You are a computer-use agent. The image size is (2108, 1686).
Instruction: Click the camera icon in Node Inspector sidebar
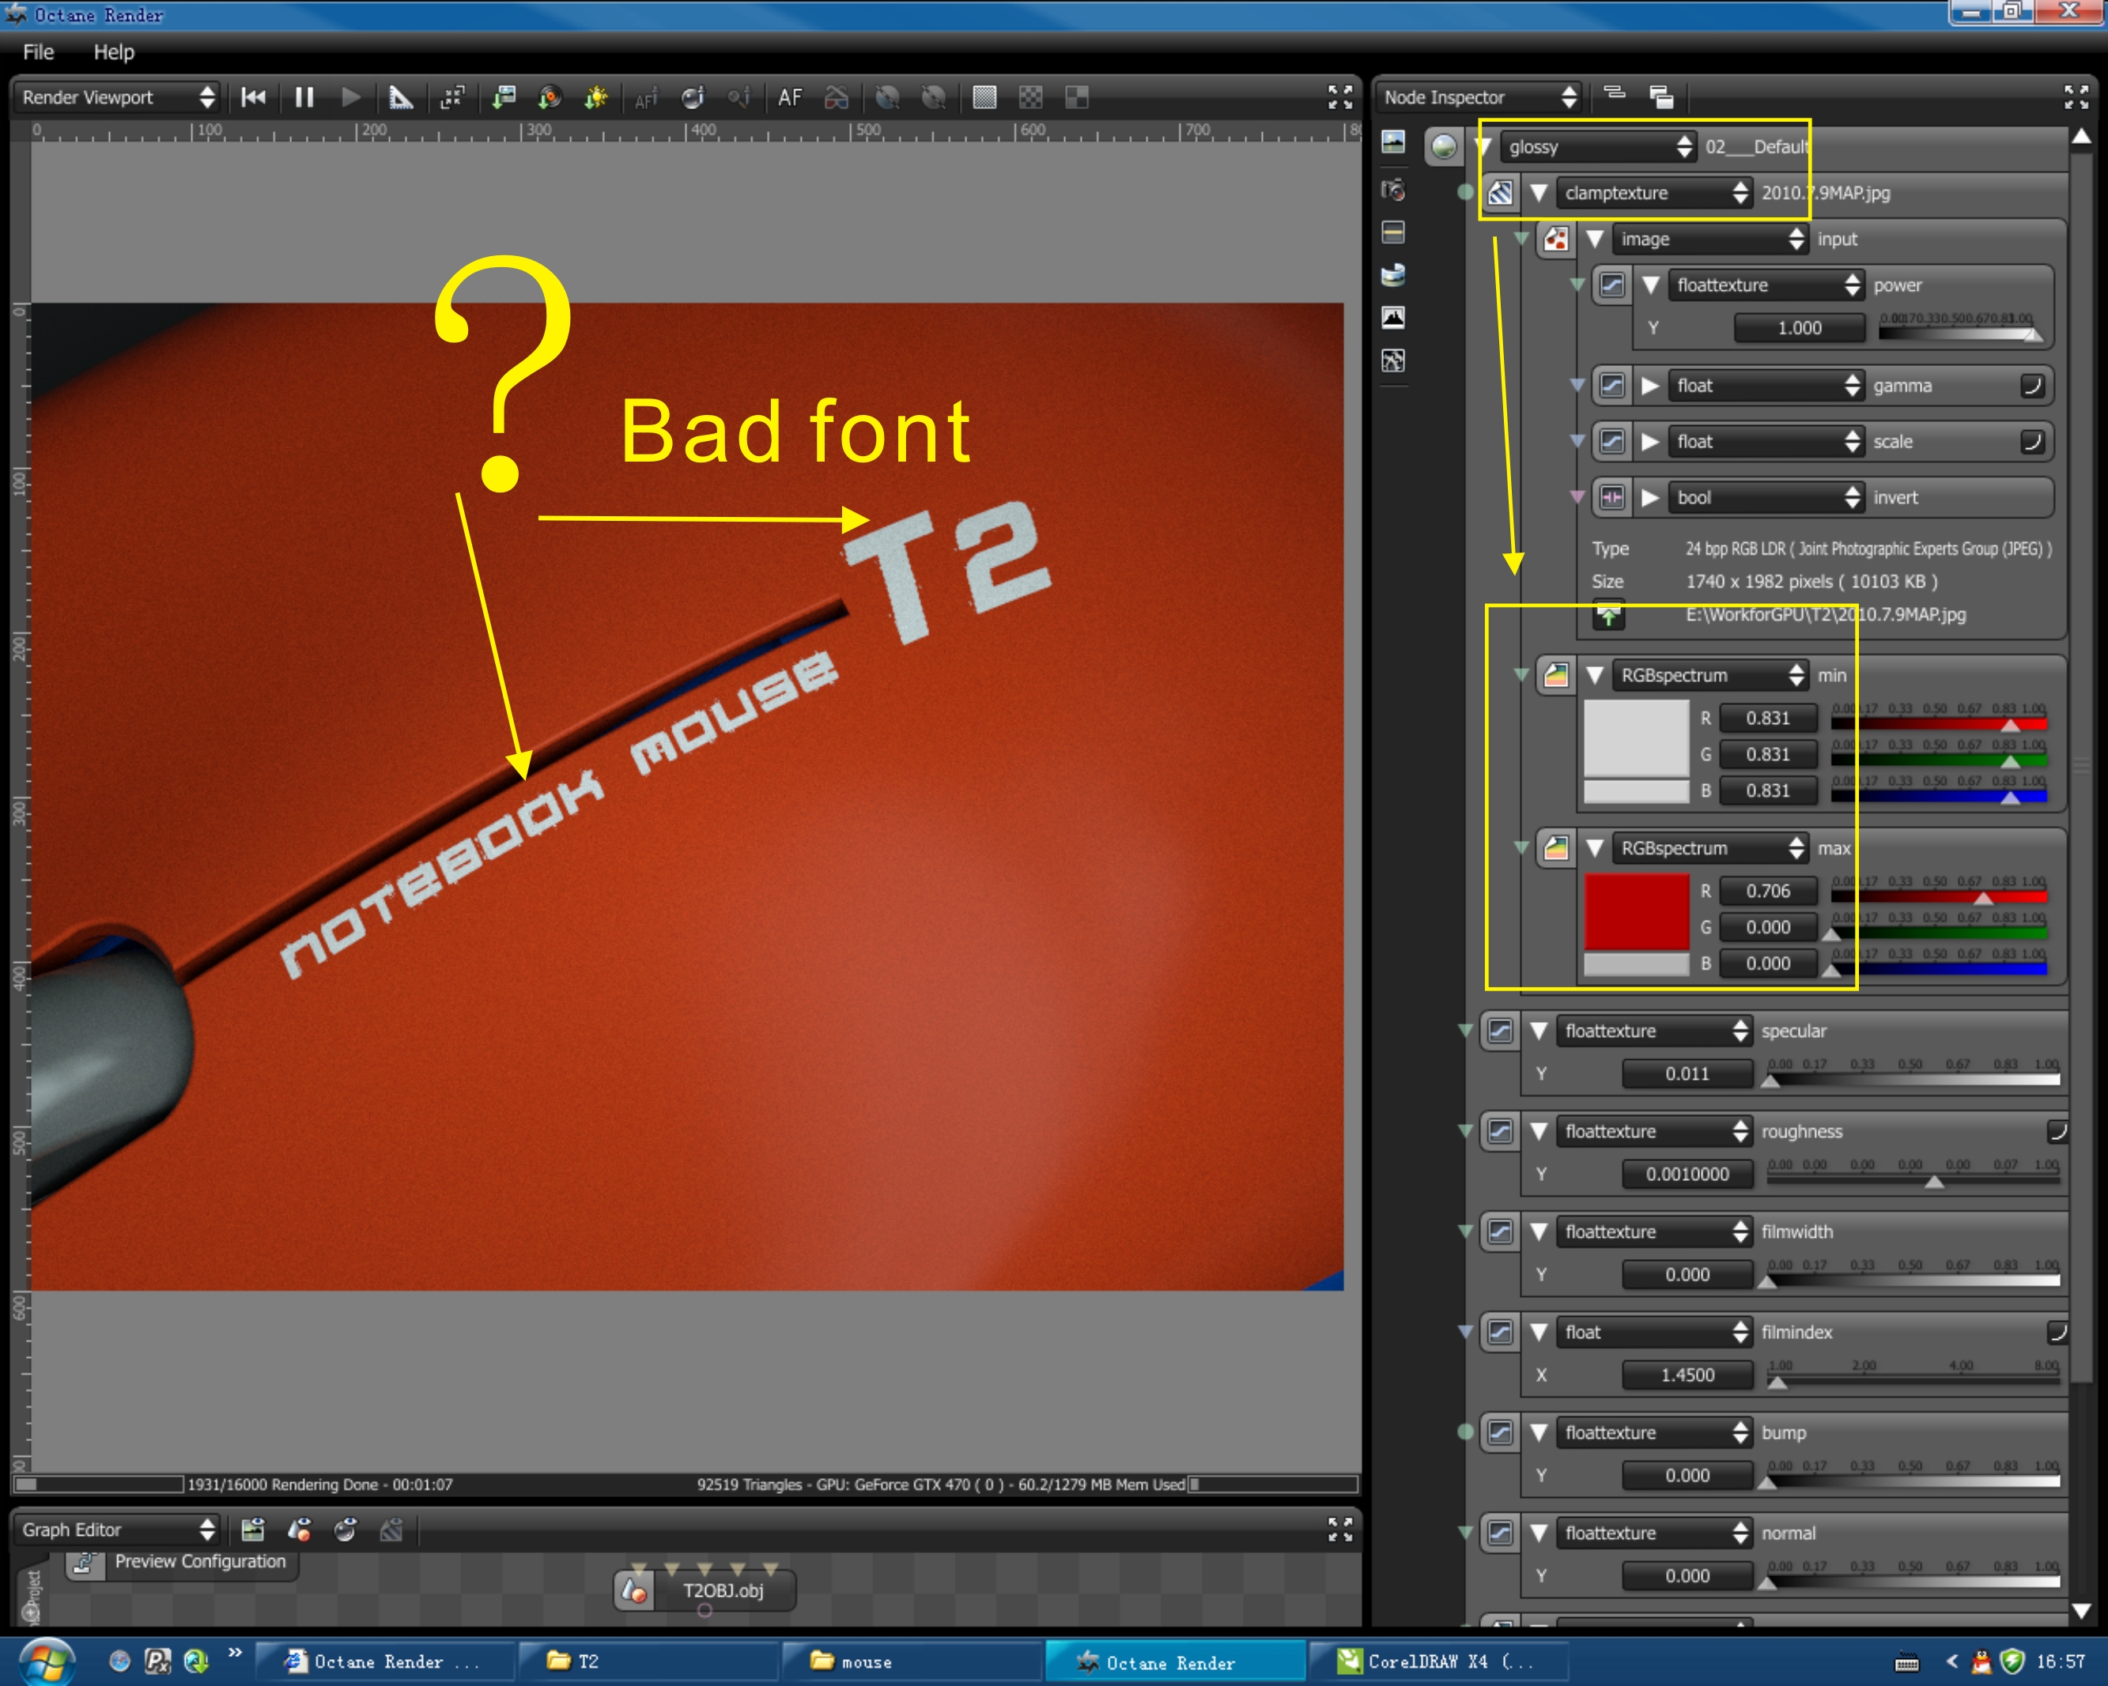pyautogui.click(x=1393, y=190)
